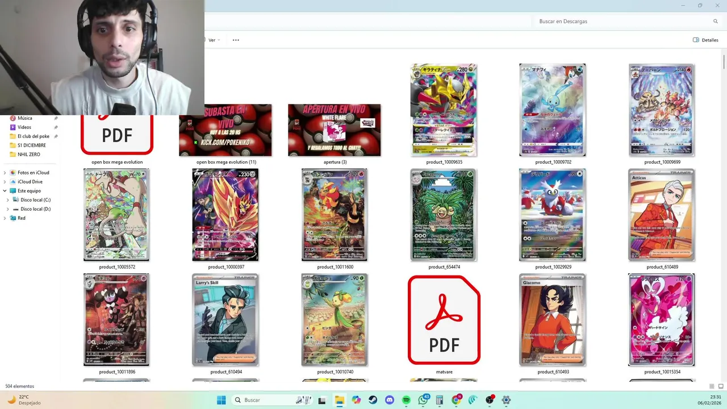Select product_10011896 card thumbnail
The height and width of the screenshot is (409, 727).
116,320
